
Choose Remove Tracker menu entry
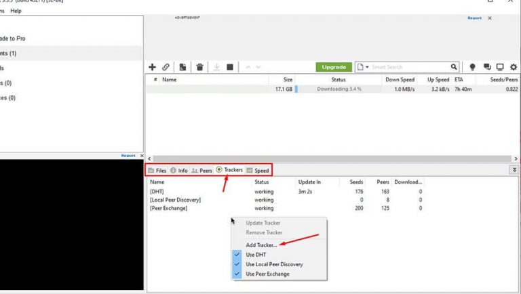tap(264, 232)
